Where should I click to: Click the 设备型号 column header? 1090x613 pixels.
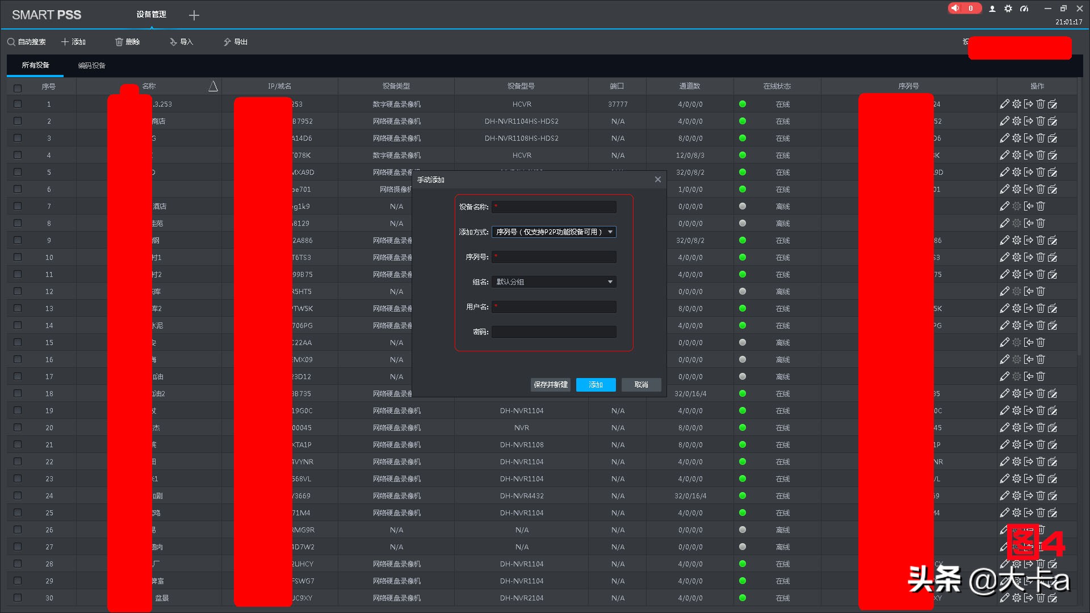[x=521, y=86]
